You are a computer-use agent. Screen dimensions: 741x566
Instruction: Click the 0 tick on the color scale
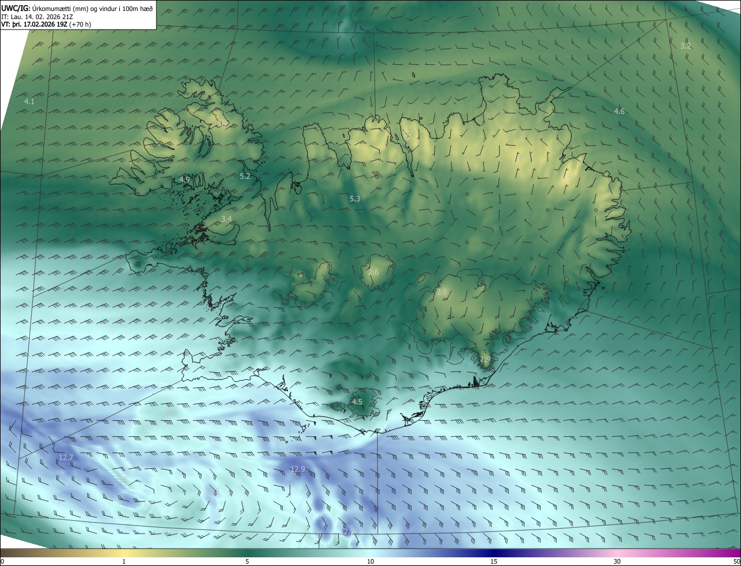pos(2,561)
